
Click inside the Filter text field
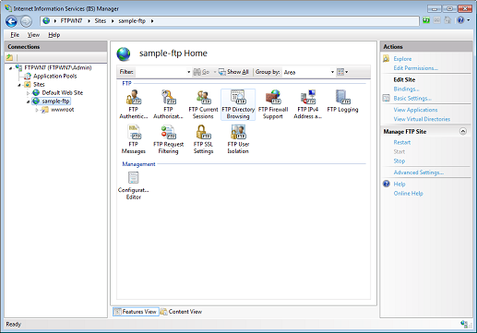coord(161,72)
